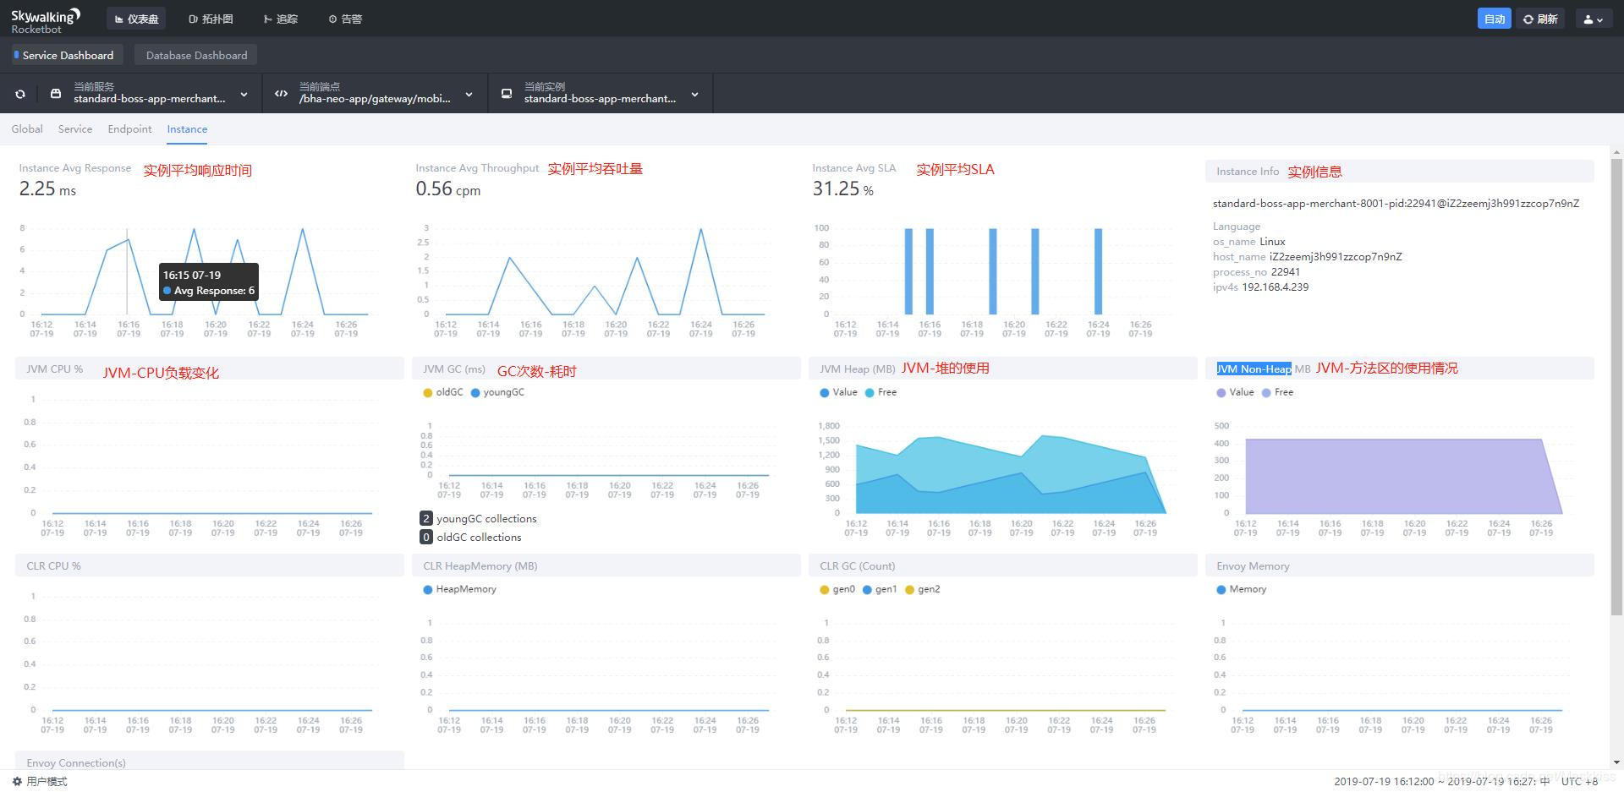
Task: Select the Database Dashboard tab
Action: 196,55
